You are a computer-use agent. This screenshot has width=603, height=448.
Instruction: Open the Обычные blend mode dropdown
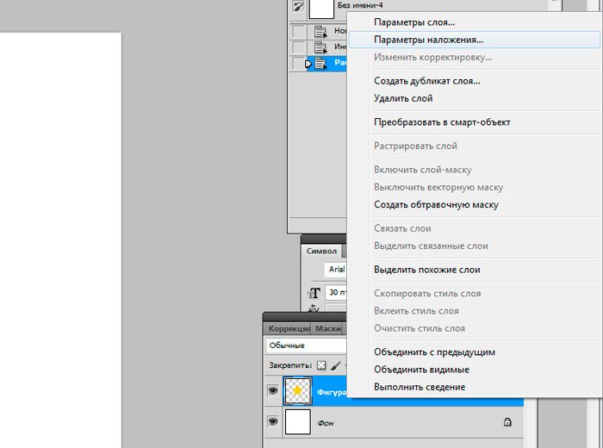(306, 345)
